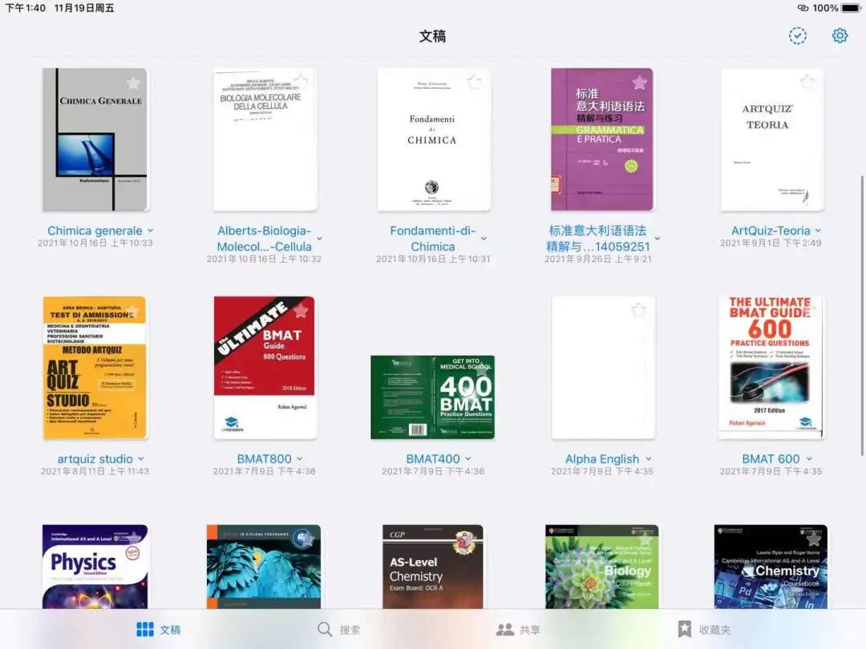Viewport: 866px width, 649px height.
Task: Click the BMAT 600 title link
Action: [x=771, y=459]
